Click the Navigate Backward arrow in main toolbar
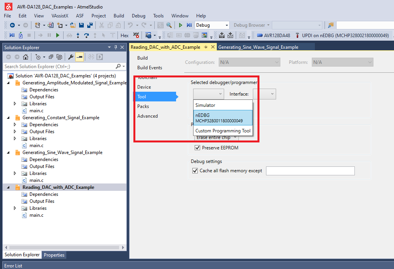This screenshot has width=394, height=269. coord(12,25)
